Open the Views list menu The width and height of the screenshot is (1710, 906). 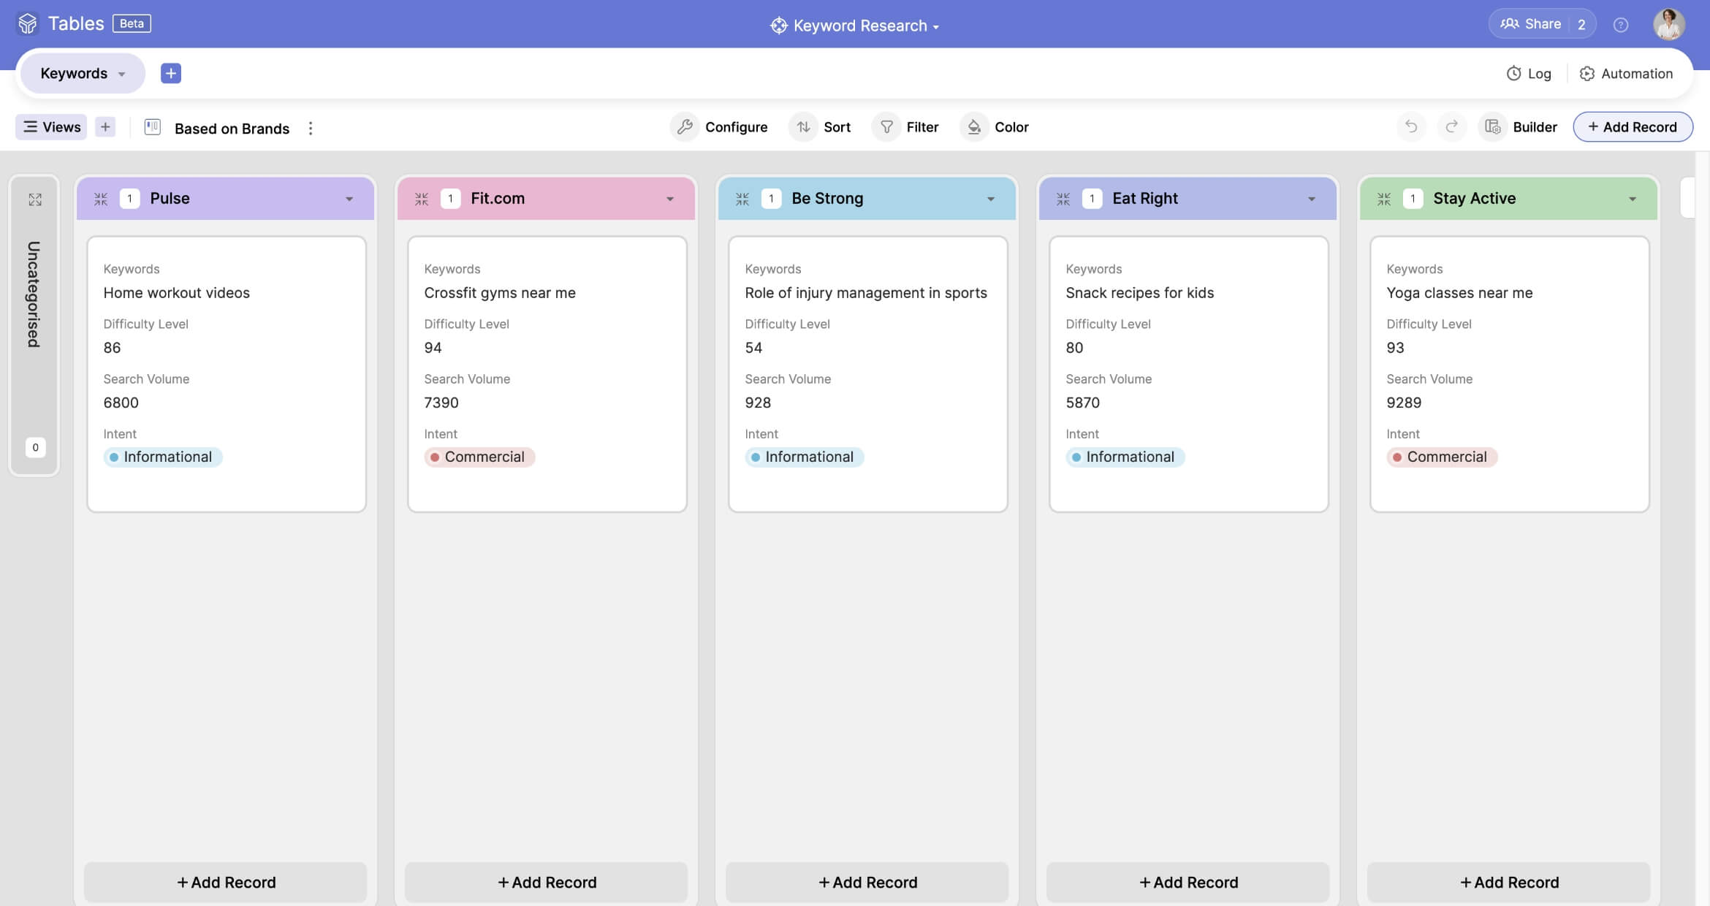click(x=51, y=127)
